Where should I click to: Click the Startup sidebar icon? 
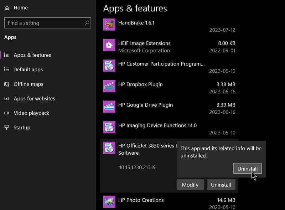point(6,128)
